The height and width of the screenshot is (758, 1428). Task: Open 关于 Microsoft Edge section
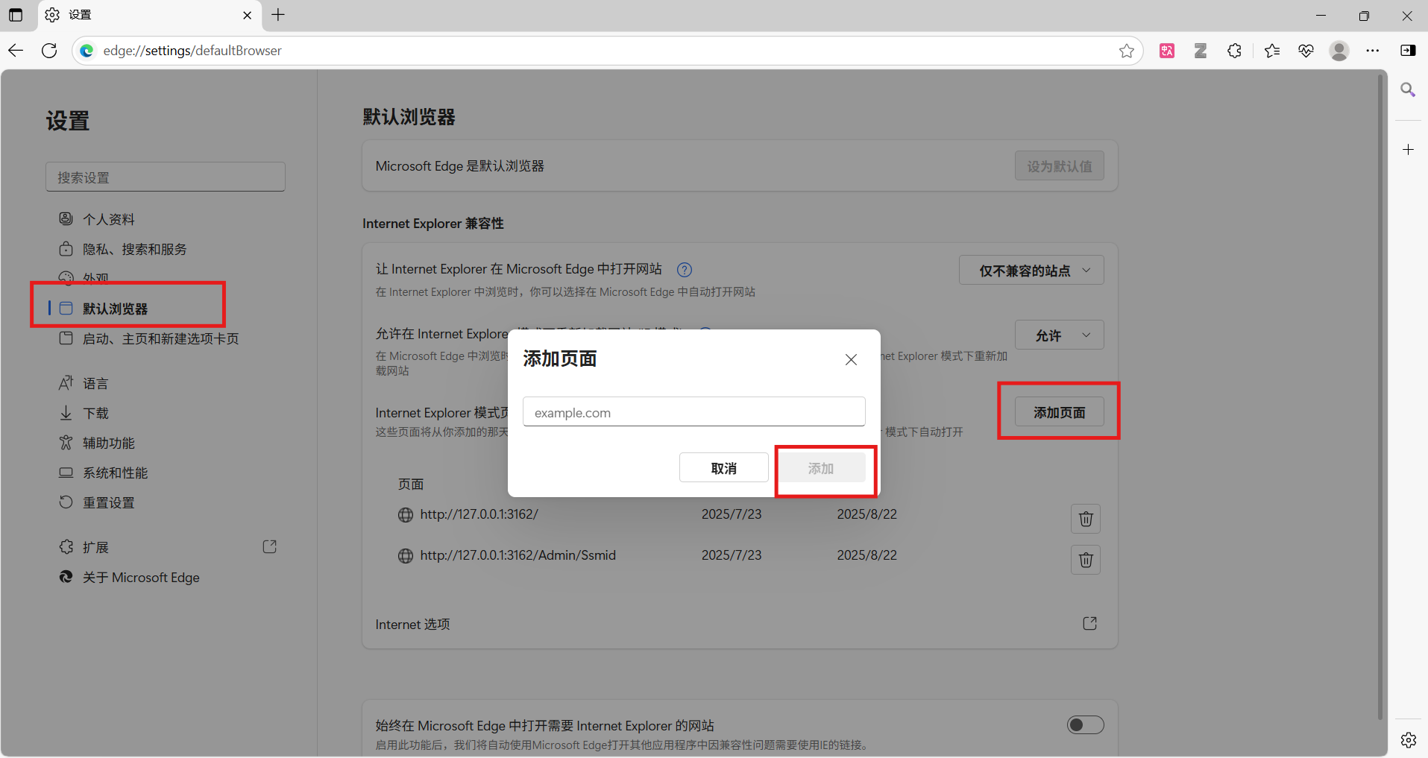(x=141, y=578)
